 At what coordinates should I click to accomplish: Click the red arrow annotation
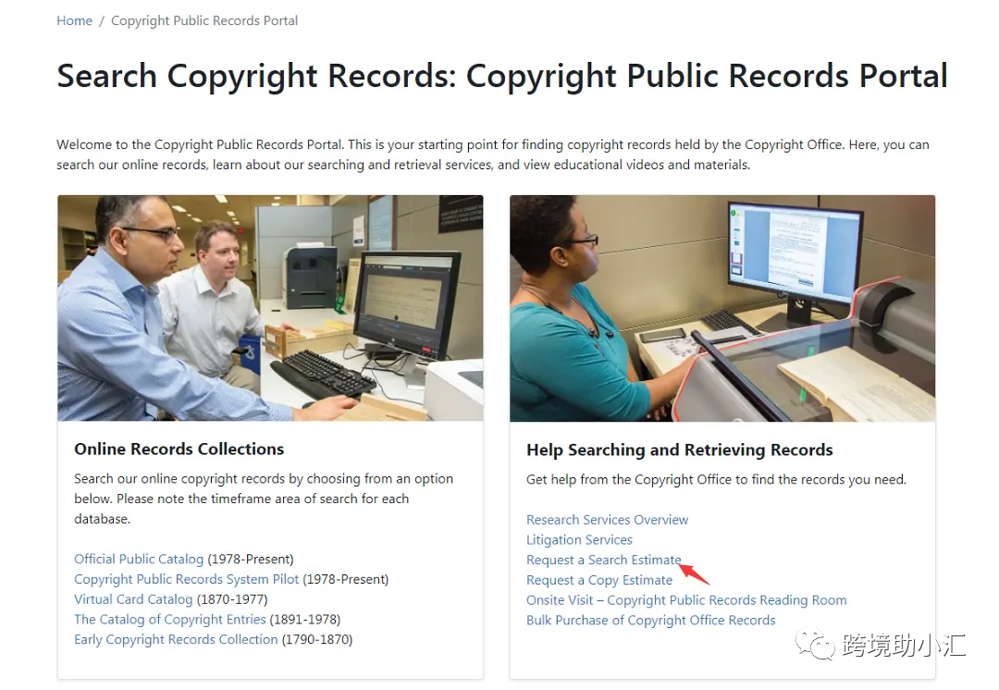click(x=695, y=573)
